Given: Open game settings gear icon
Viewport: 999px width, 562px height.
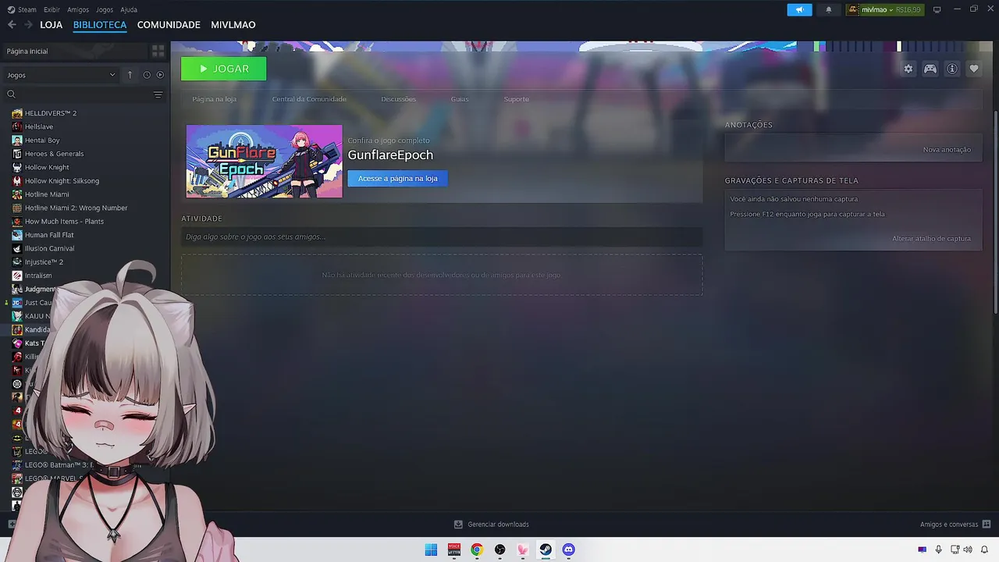Looking at the screenshot, I should 908,69.
